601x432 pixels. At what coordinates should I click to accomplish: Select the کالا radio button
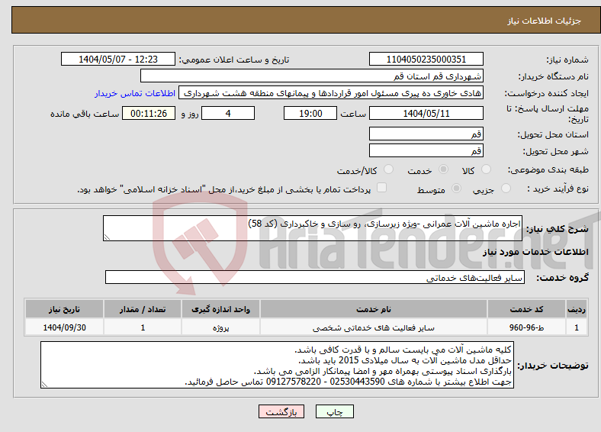pos(486,169)
